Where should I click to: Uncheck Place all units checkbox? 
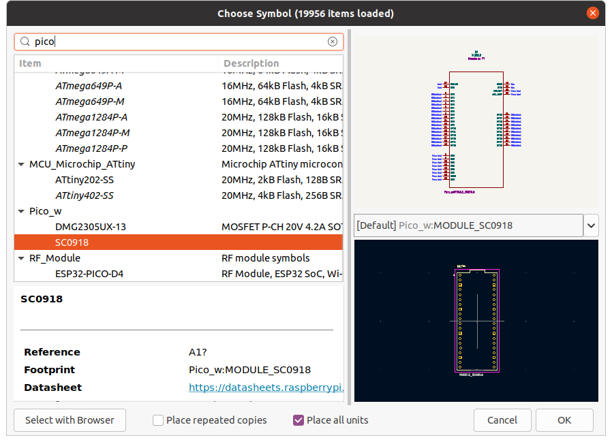299,420
